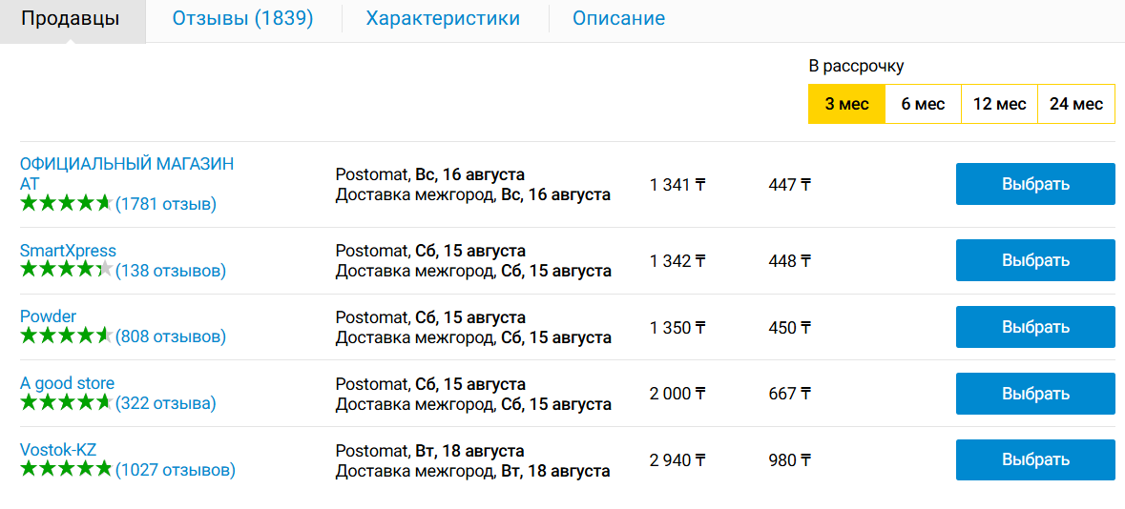The height and width of the screenshot is (509, 1125).
Task: View 1027 отзывов for Vostok-KZ
Action: [x=175, y=470]
